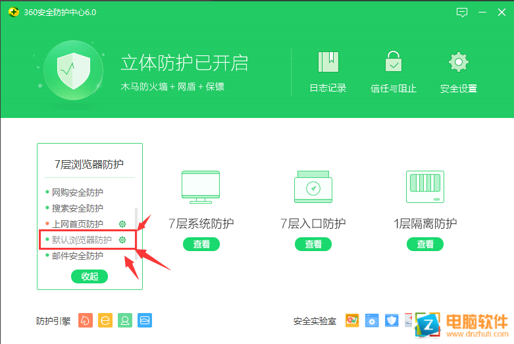This screenshot has height=344, width=514.
Task: Open the 安全设置 gear icon
Action: click(x=458, y=62)
